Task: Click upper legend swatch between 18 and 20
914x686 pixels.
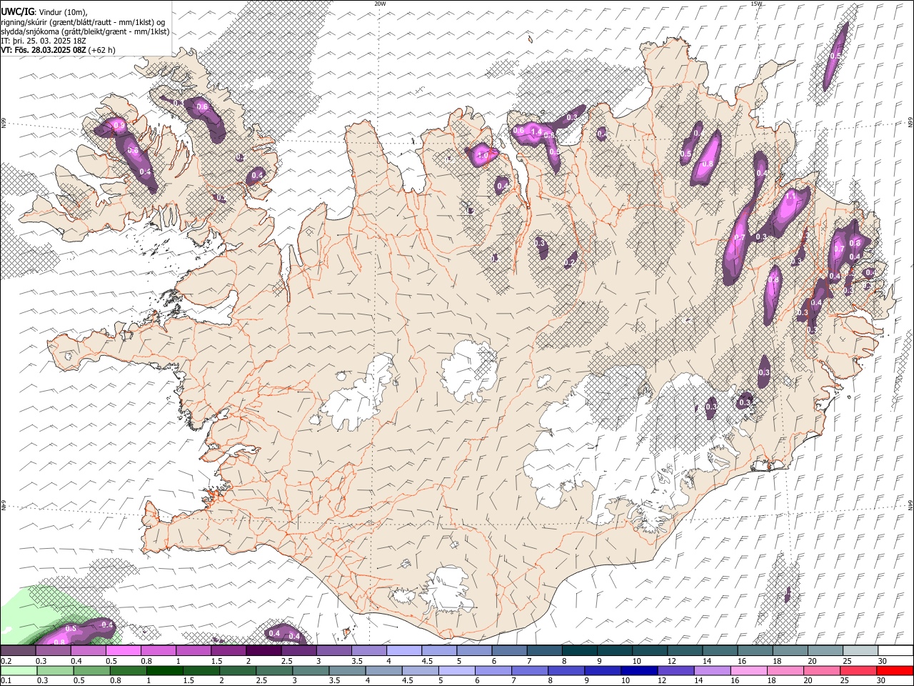Action: click(790, 651)
